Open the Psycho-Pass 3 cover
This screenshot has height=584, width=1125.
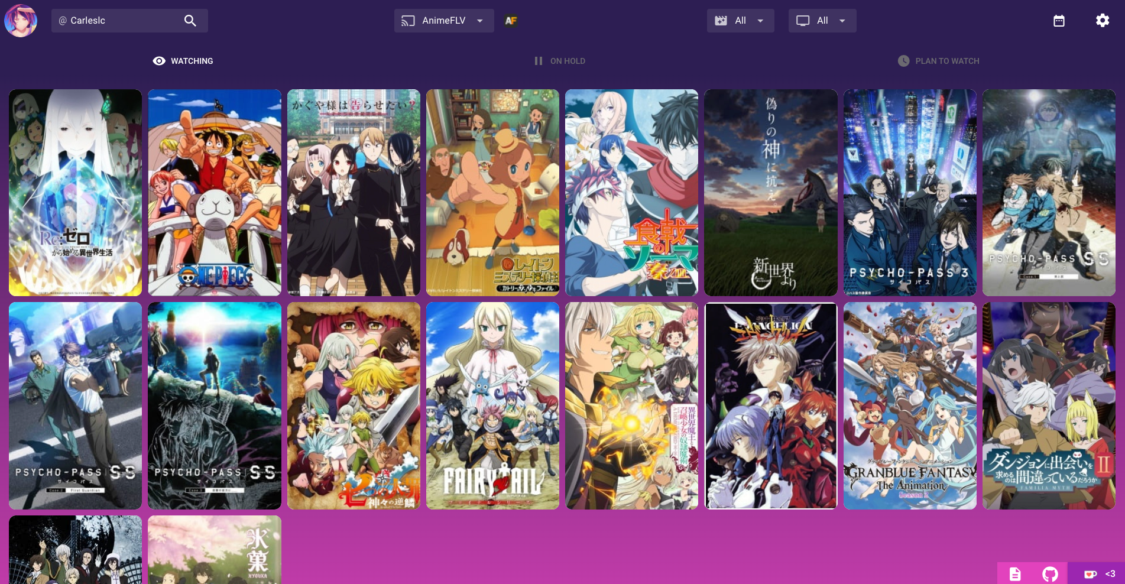pyautogui.click(x=910, y=193)
